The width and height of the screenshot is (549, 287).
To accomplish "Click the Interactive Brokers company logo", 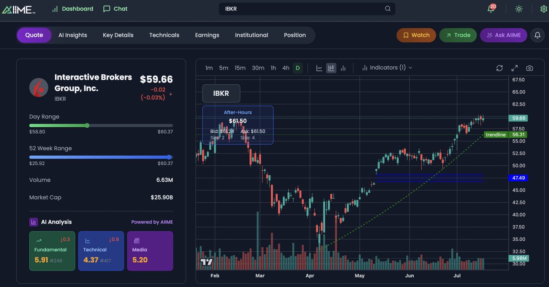I will (x=39, y=87).
